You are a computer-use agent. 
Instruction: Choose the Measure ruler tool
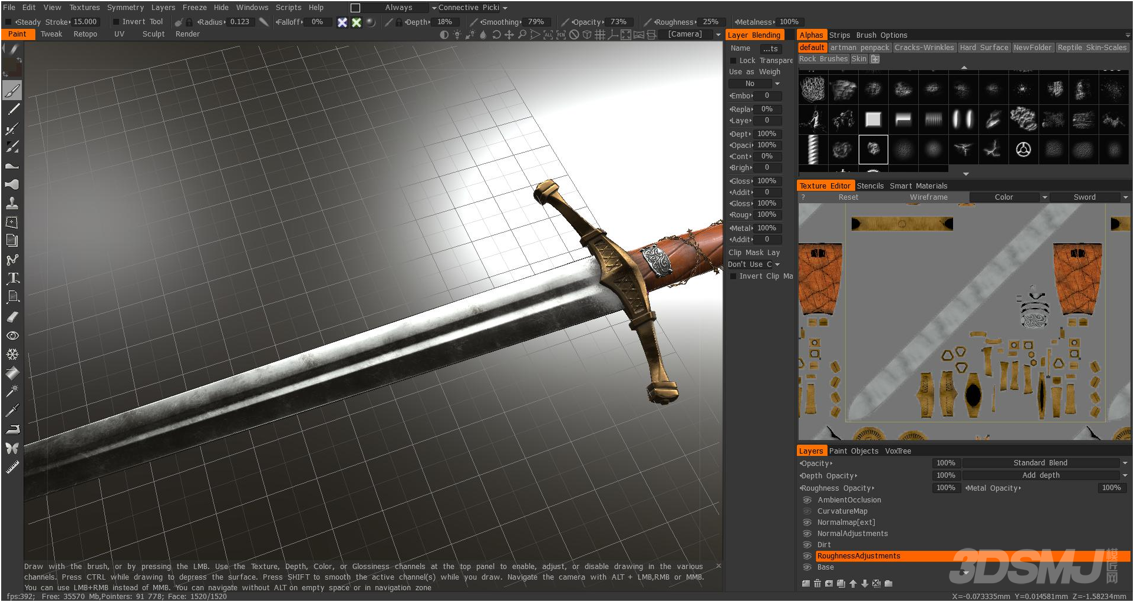click(12, 467)
